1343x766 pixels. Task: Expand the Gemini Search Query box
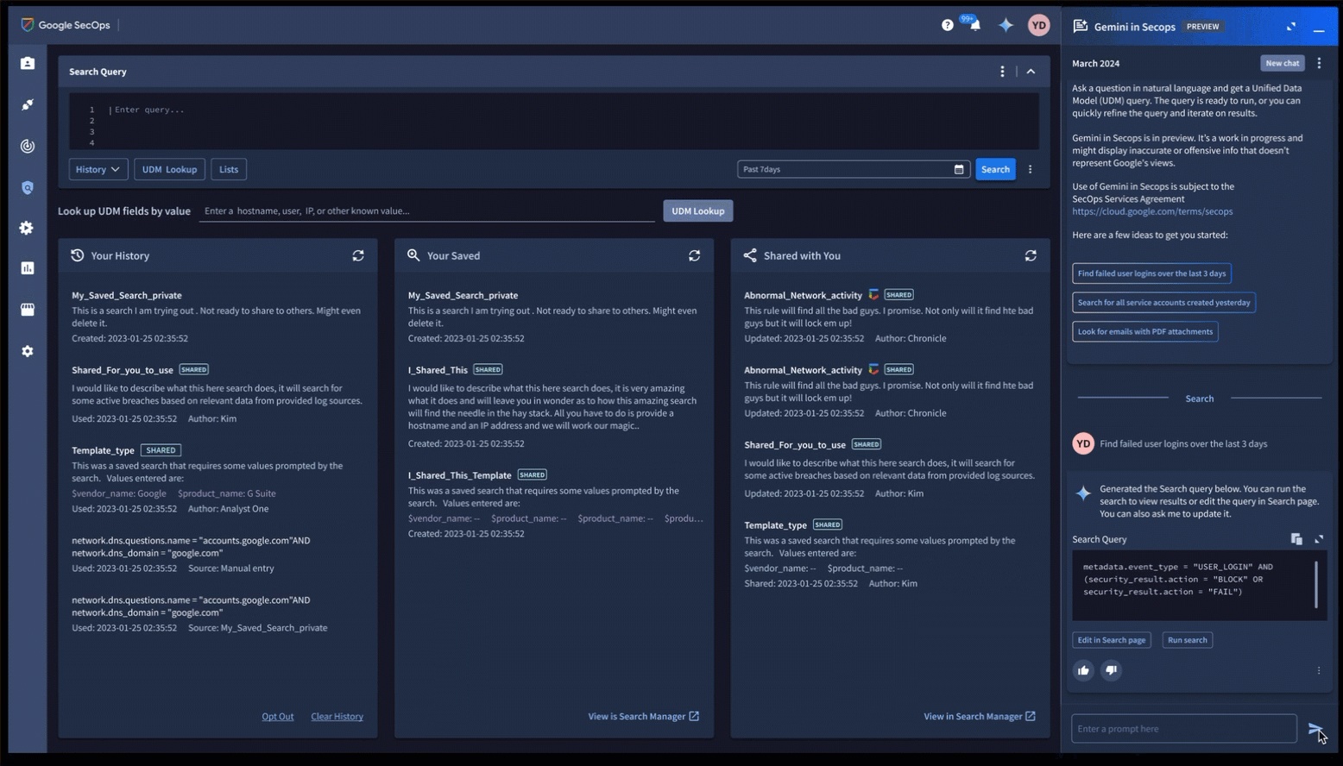tap(1319, 539)
